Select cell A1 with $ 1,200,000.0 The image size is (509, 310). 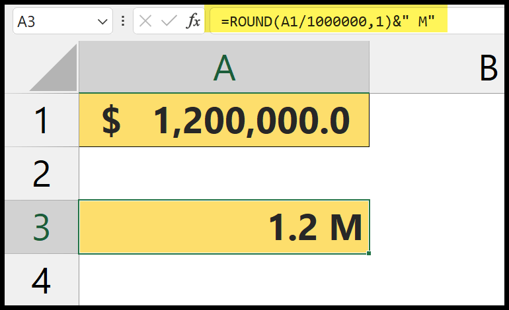click(223, 120)
